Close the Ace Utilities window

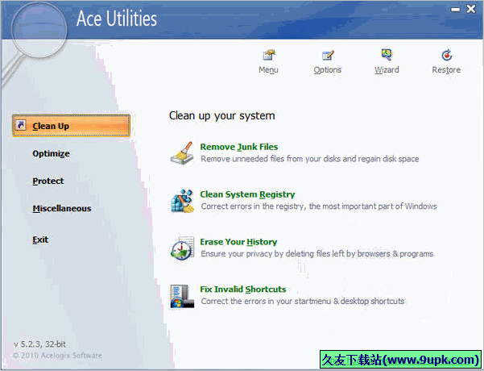tap(471, 9)
